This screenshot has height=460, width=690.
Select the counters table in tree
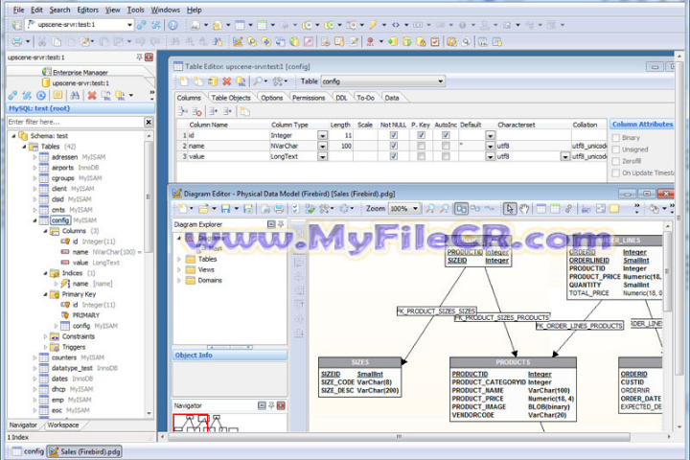click(x=64, y=357)
